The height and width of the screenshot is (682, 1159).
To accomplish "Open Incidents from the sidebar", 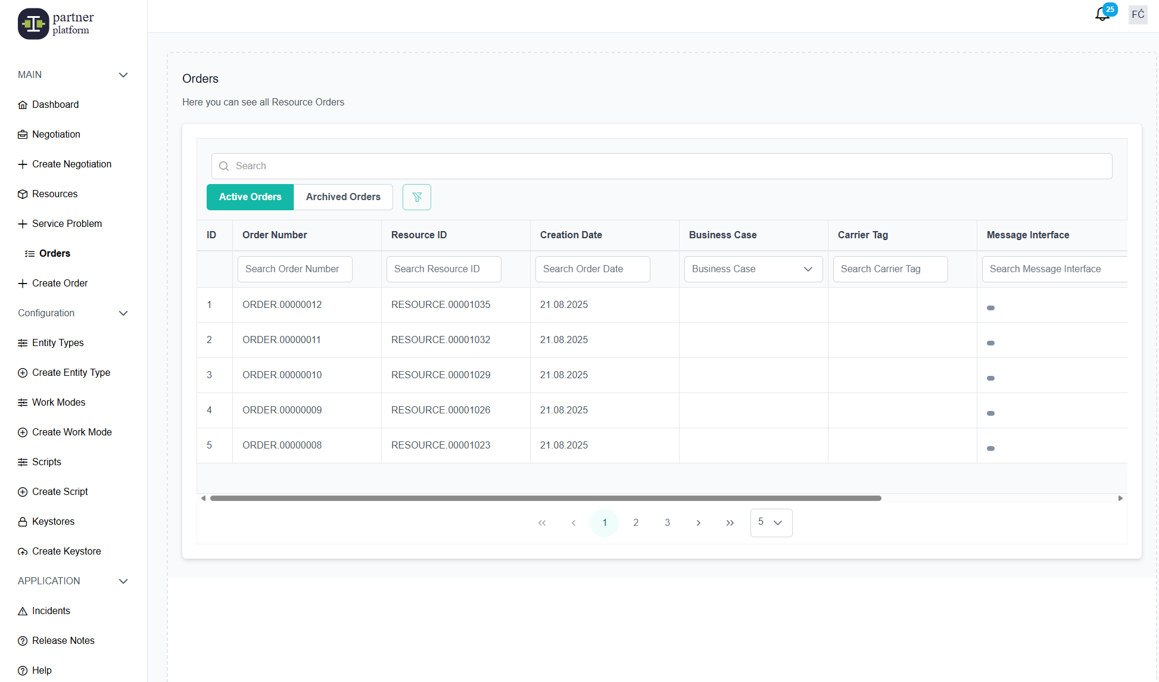I will coord(51,611).
